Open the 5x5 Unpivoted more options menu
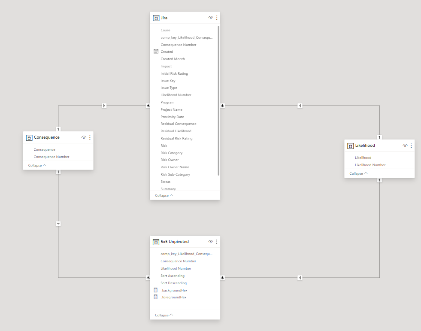The height and width of the screenshot is (331, 421). pyautogui.click(x=217, y=242)
